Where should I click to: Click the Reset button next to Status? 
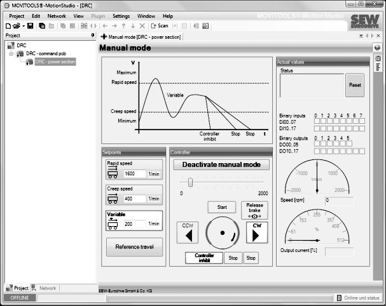[355, 85]
